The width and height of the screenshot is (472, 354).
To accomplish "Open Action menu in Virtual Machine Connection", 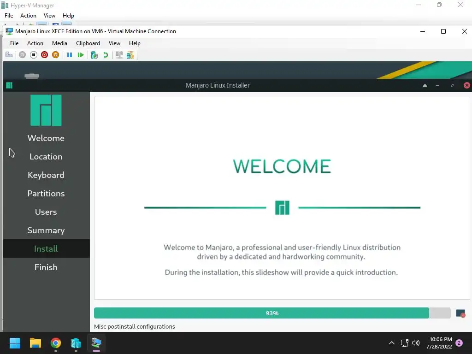I will (x=35, y=43).
